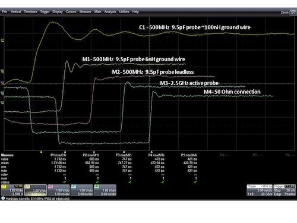Click the 'C1 - 500MHz 9.5pF probe' trace label
The image size is (297, 223).
195,27
